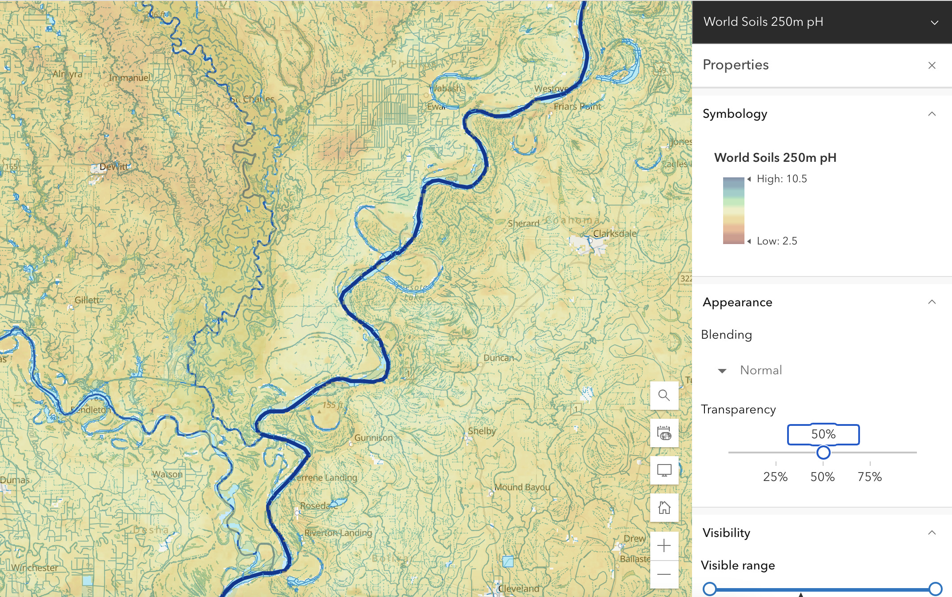The image size is (952, 597).
Task: Open World Soils 250m pH layer dropdown
Action: [935, 22]
